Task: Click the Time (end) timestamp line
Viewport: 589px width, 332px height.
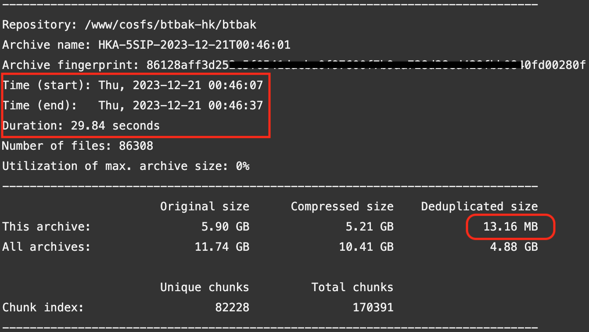Action: (x=133, y=105)
